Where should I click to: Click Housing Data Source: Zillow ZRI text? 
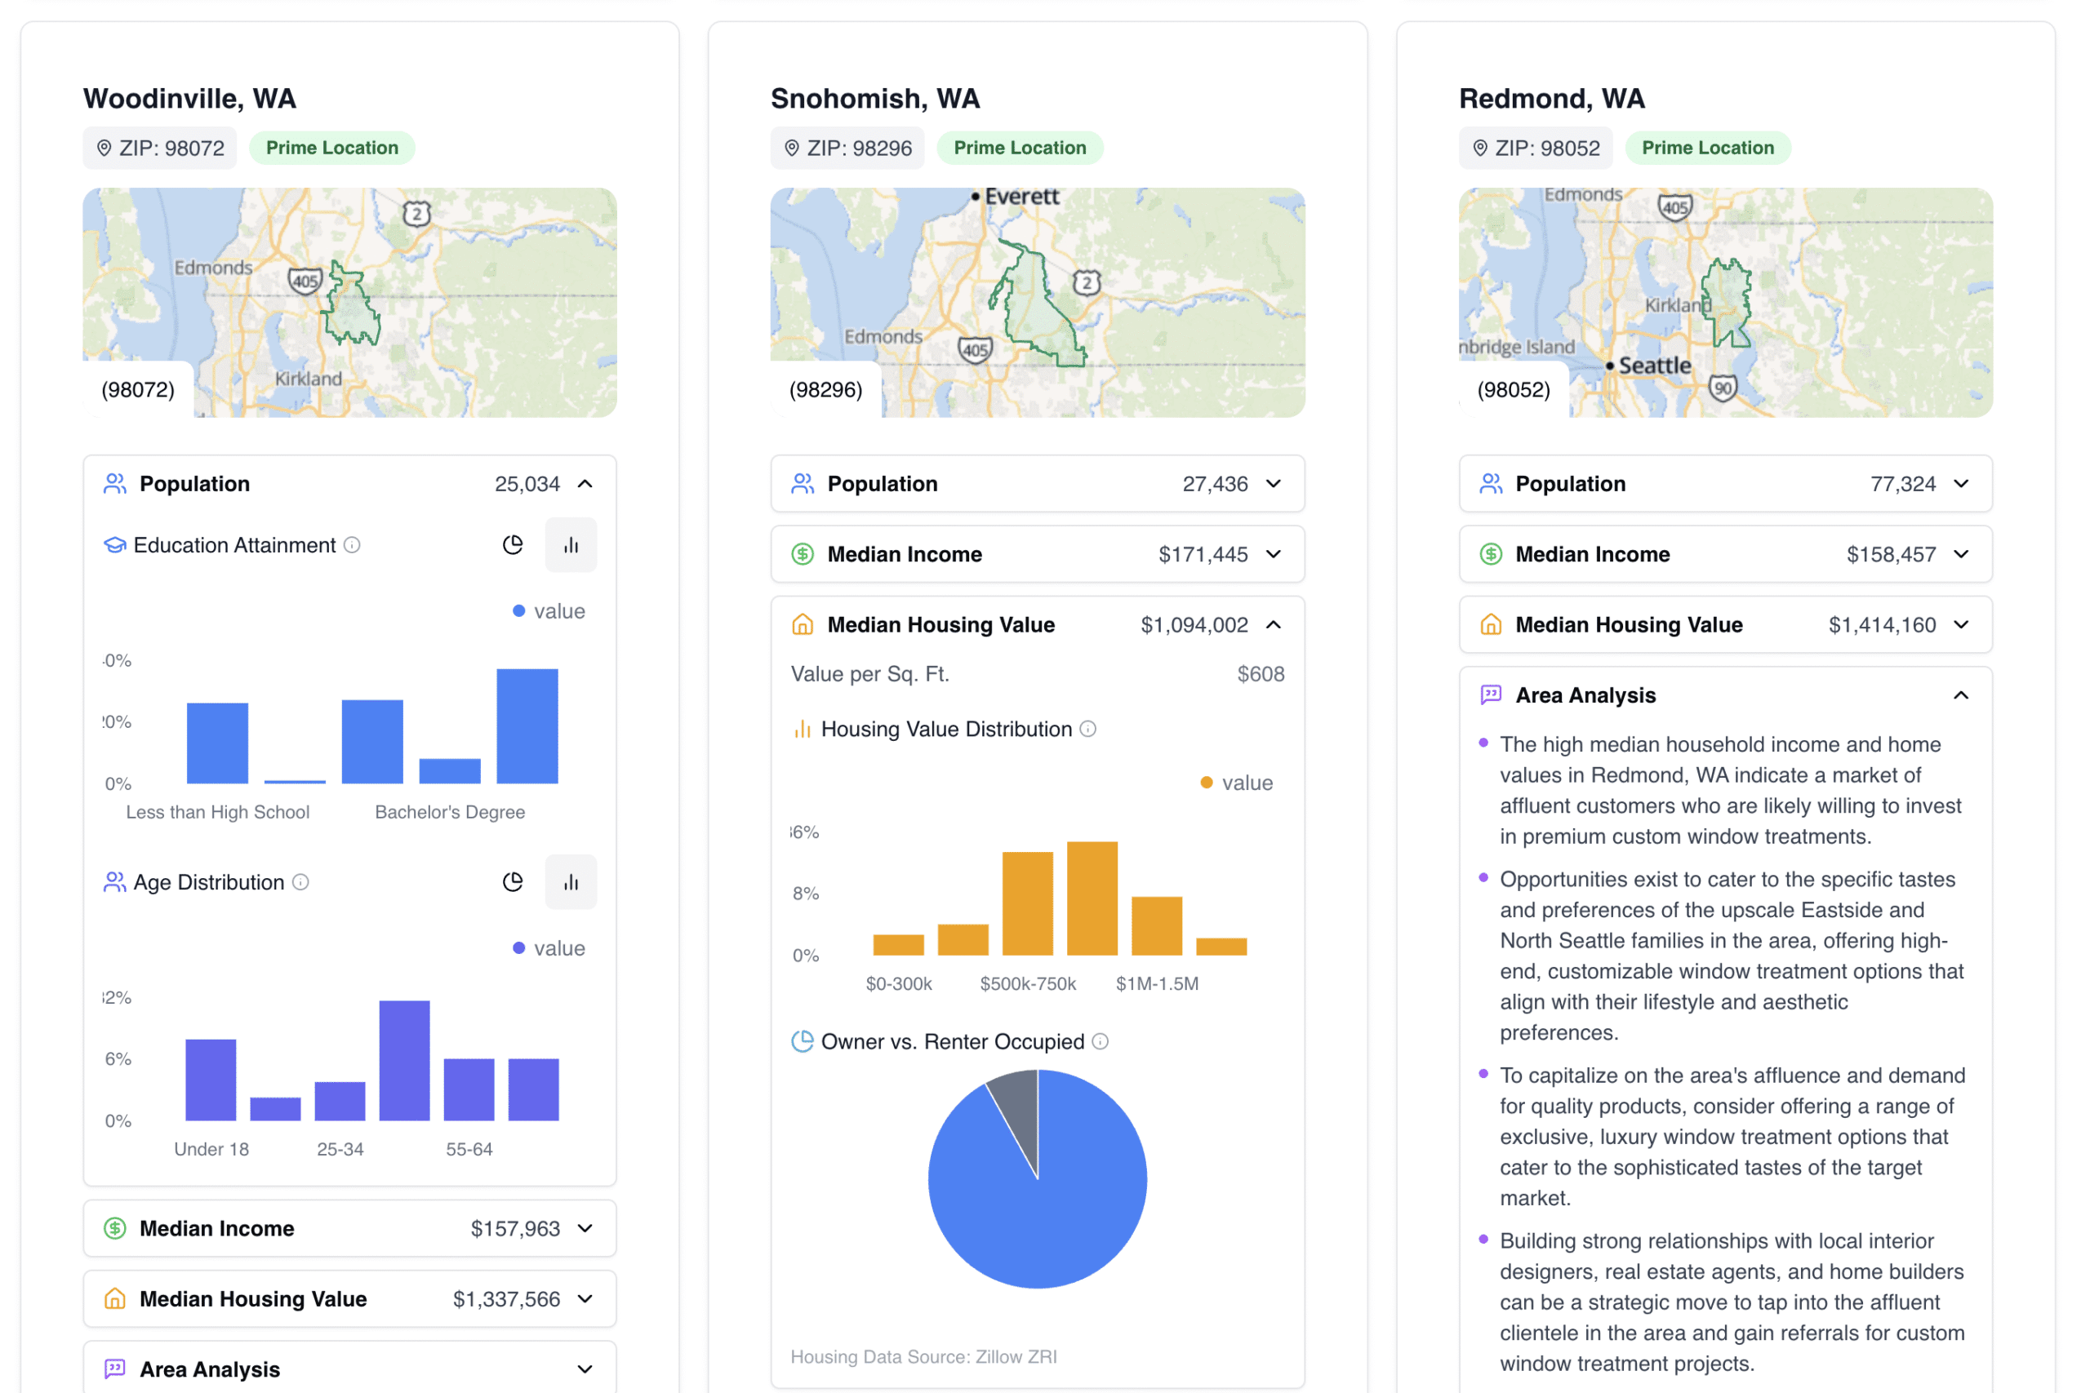click(924, 1356)
